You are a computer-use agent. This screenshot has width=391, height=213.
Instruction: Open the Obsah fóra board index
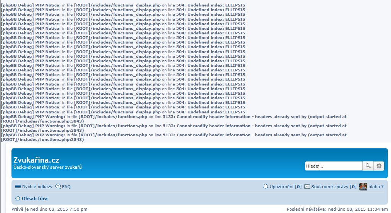[35, 198]
